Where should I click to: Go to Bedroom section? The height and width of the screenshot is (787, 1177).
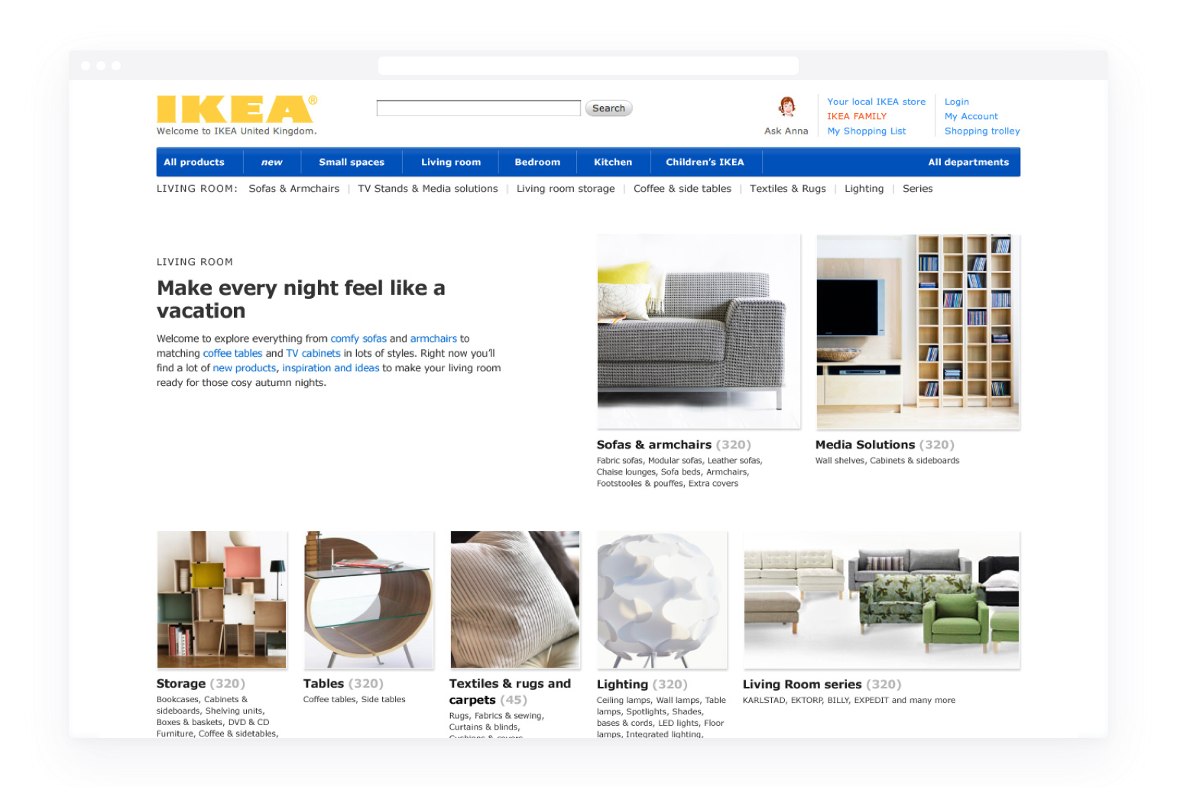[x=537, y=162]
